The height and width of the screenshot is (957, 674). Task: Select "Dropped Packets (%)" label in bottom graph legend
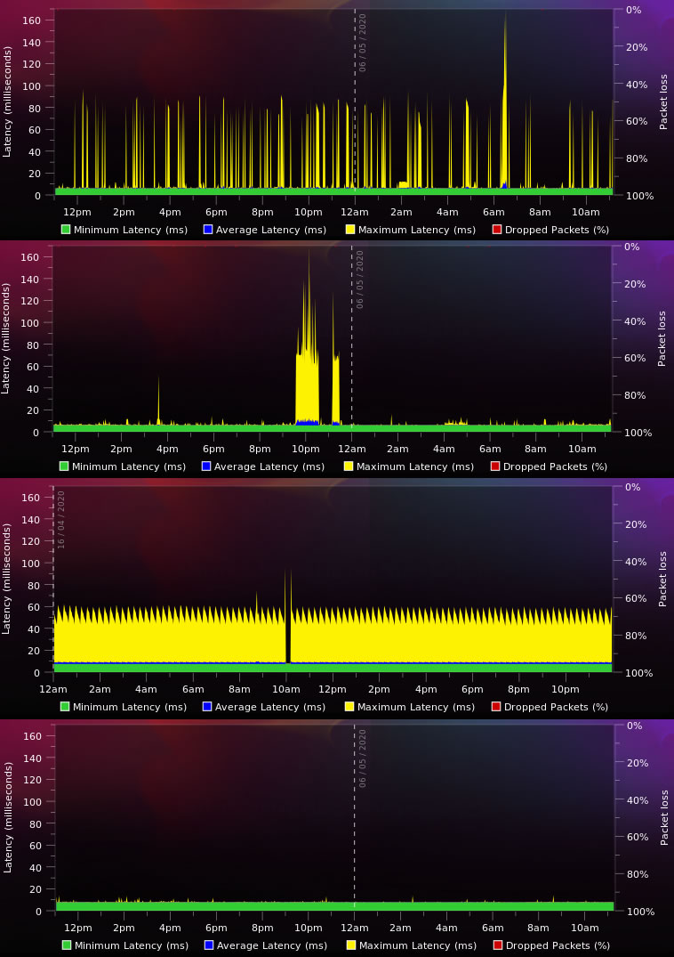coord(558,946)
